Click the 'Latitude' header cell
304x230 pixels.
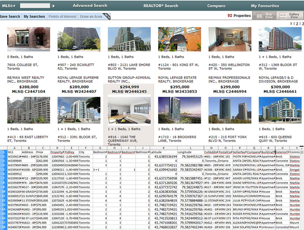163,152
